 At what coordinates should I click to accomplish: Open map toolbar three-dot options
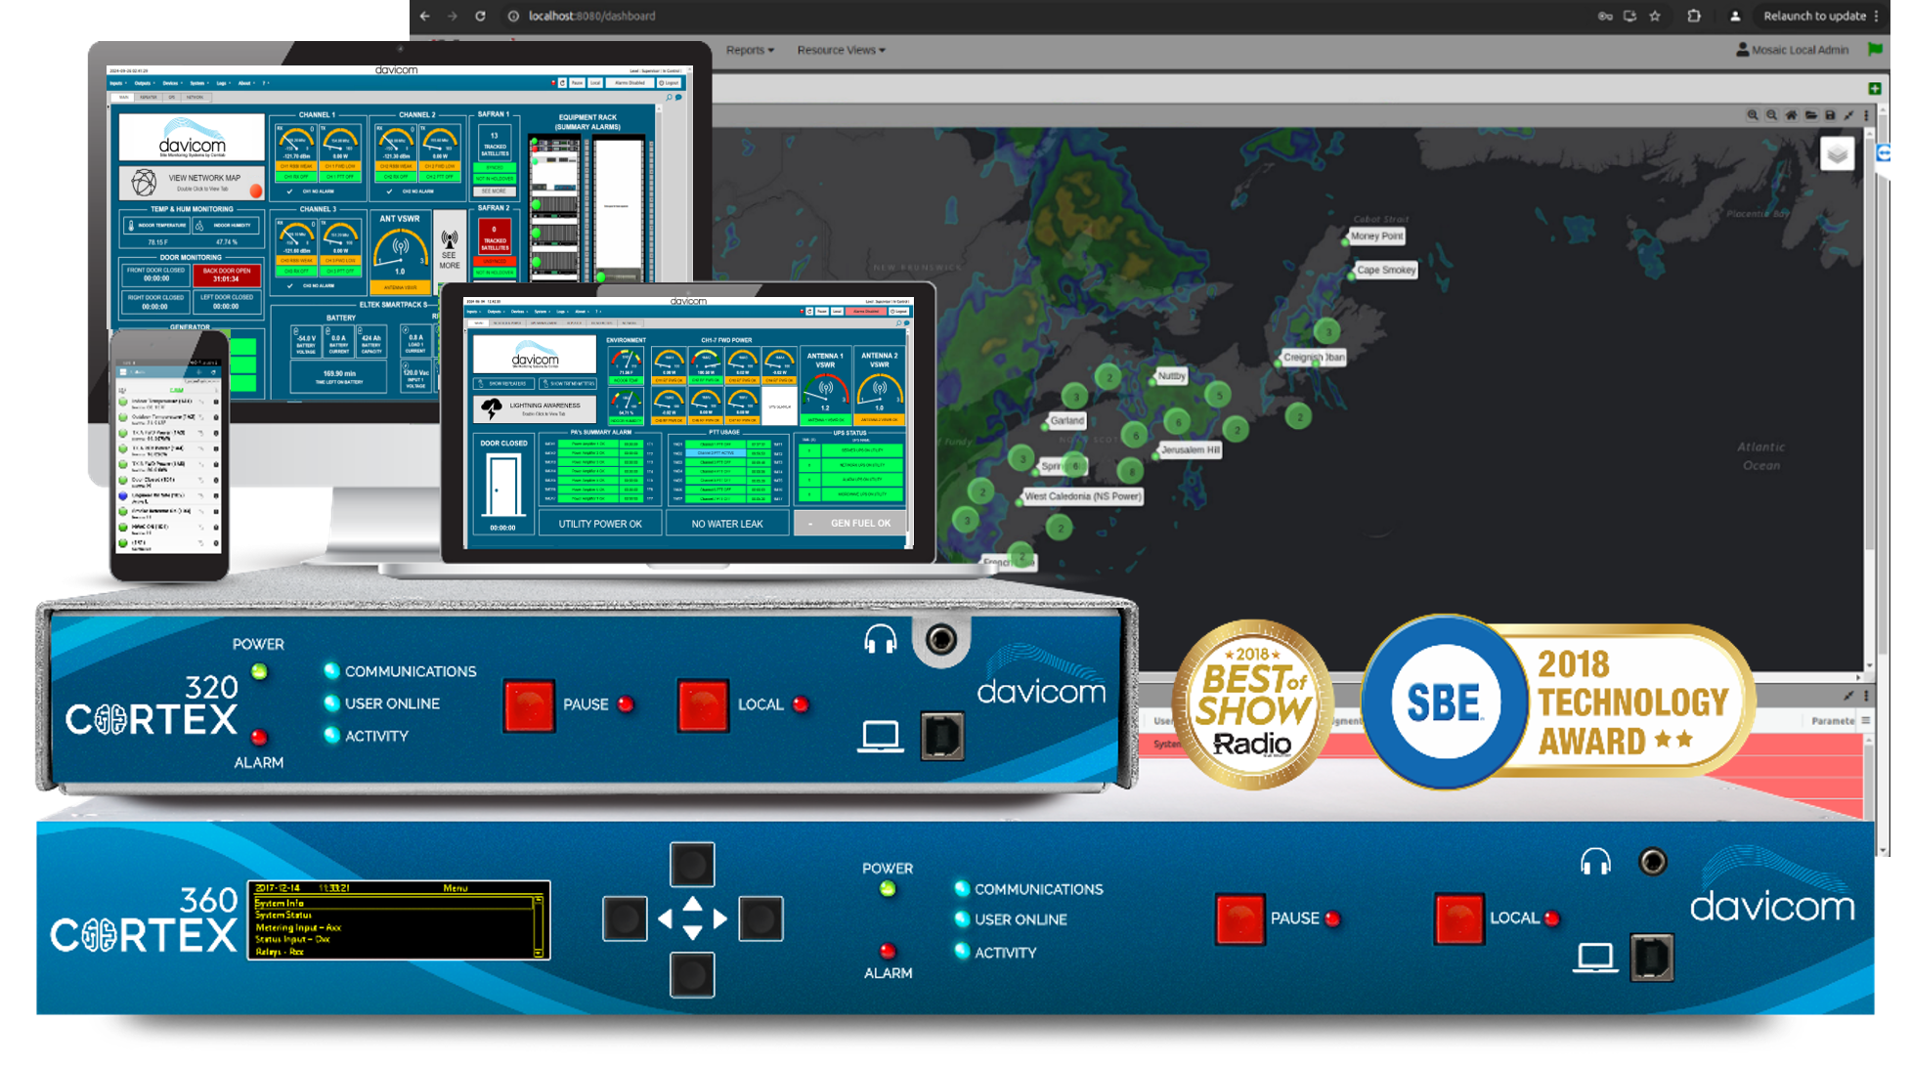click(x=1866, y=115)
